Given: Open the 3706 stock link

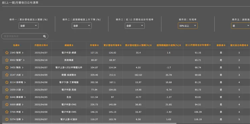Looking at the screenshot, I should [x=17, y=112].
